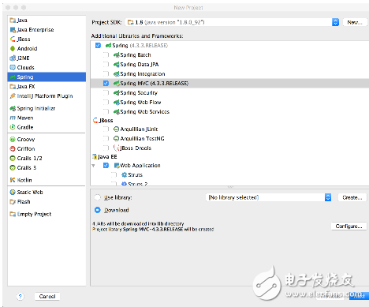Collapse the Web Application tree node

coord(93,166)
